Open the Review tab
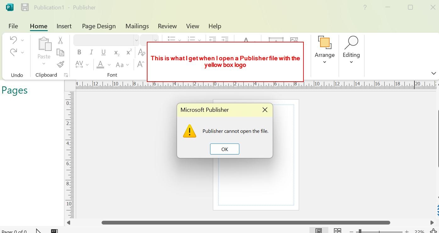Viewport: 439px width, 233px height. coord(167,26)
